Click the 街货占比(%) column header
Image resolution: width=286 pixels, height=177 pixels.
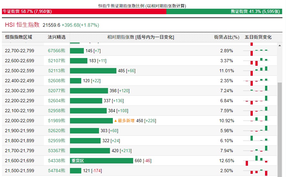click(227, 37)
